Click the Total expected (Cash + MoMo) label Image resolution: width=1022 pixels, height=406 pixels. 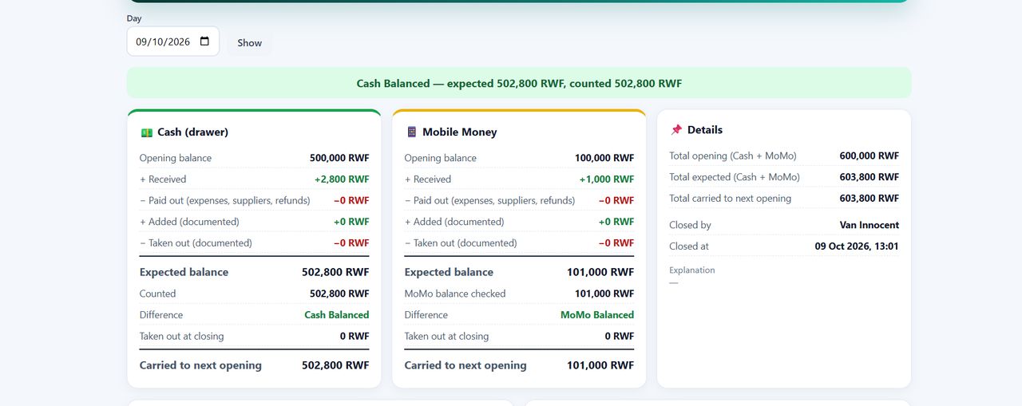735,177
